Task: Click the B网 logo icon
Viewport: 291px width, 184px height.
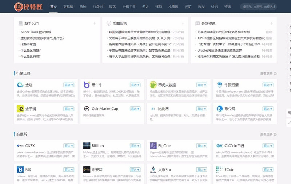Action: pos(20,169)
